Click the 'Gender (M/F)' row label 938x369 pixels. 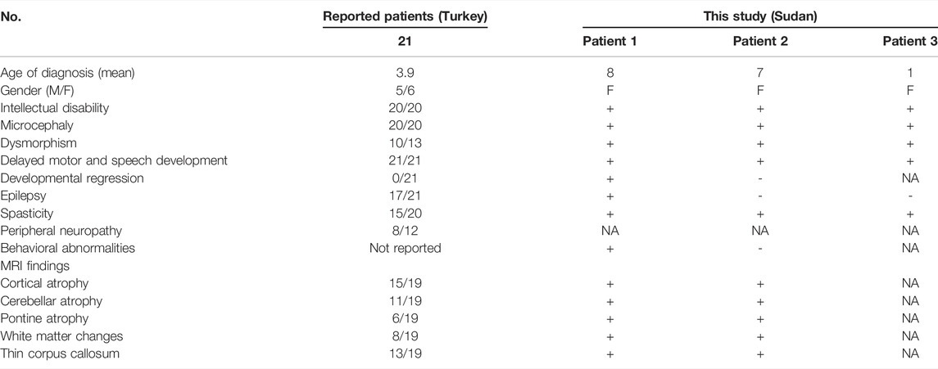coord(37,91)
